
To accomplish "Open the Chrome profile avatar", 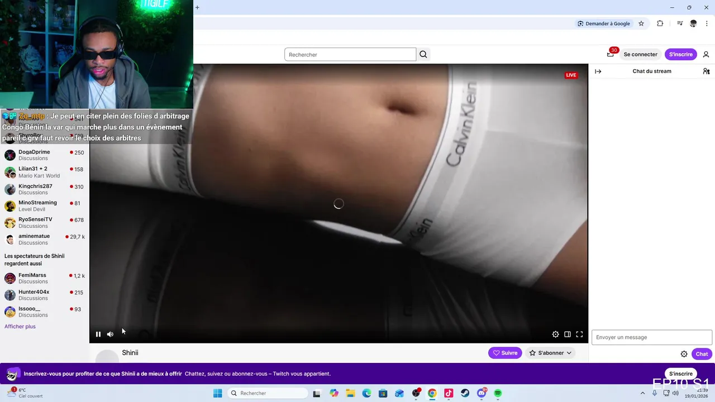I will pyautogui.click(x=693, y=23).
